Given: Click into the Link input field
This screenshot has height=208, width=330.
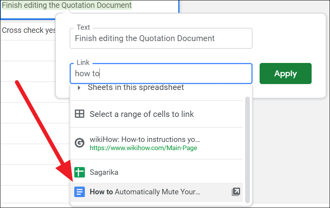Looking at the screenshot, I should 161,74.
